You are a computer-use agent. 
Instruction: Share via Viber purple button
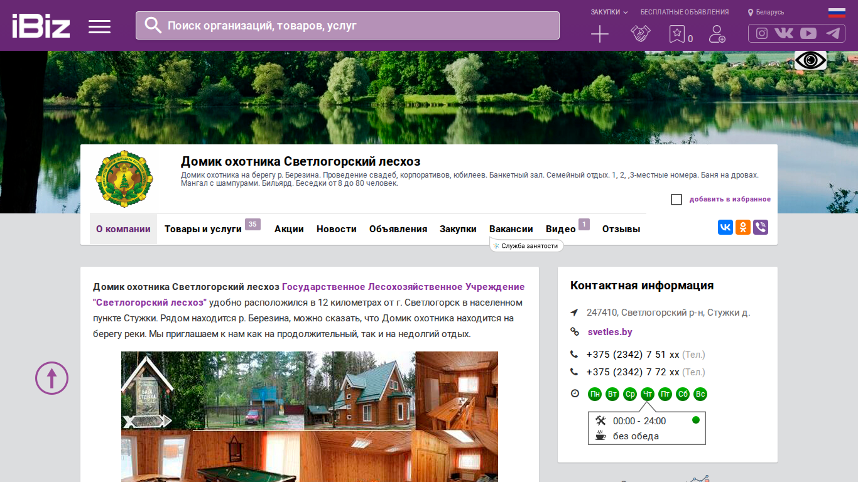point(761,227)
